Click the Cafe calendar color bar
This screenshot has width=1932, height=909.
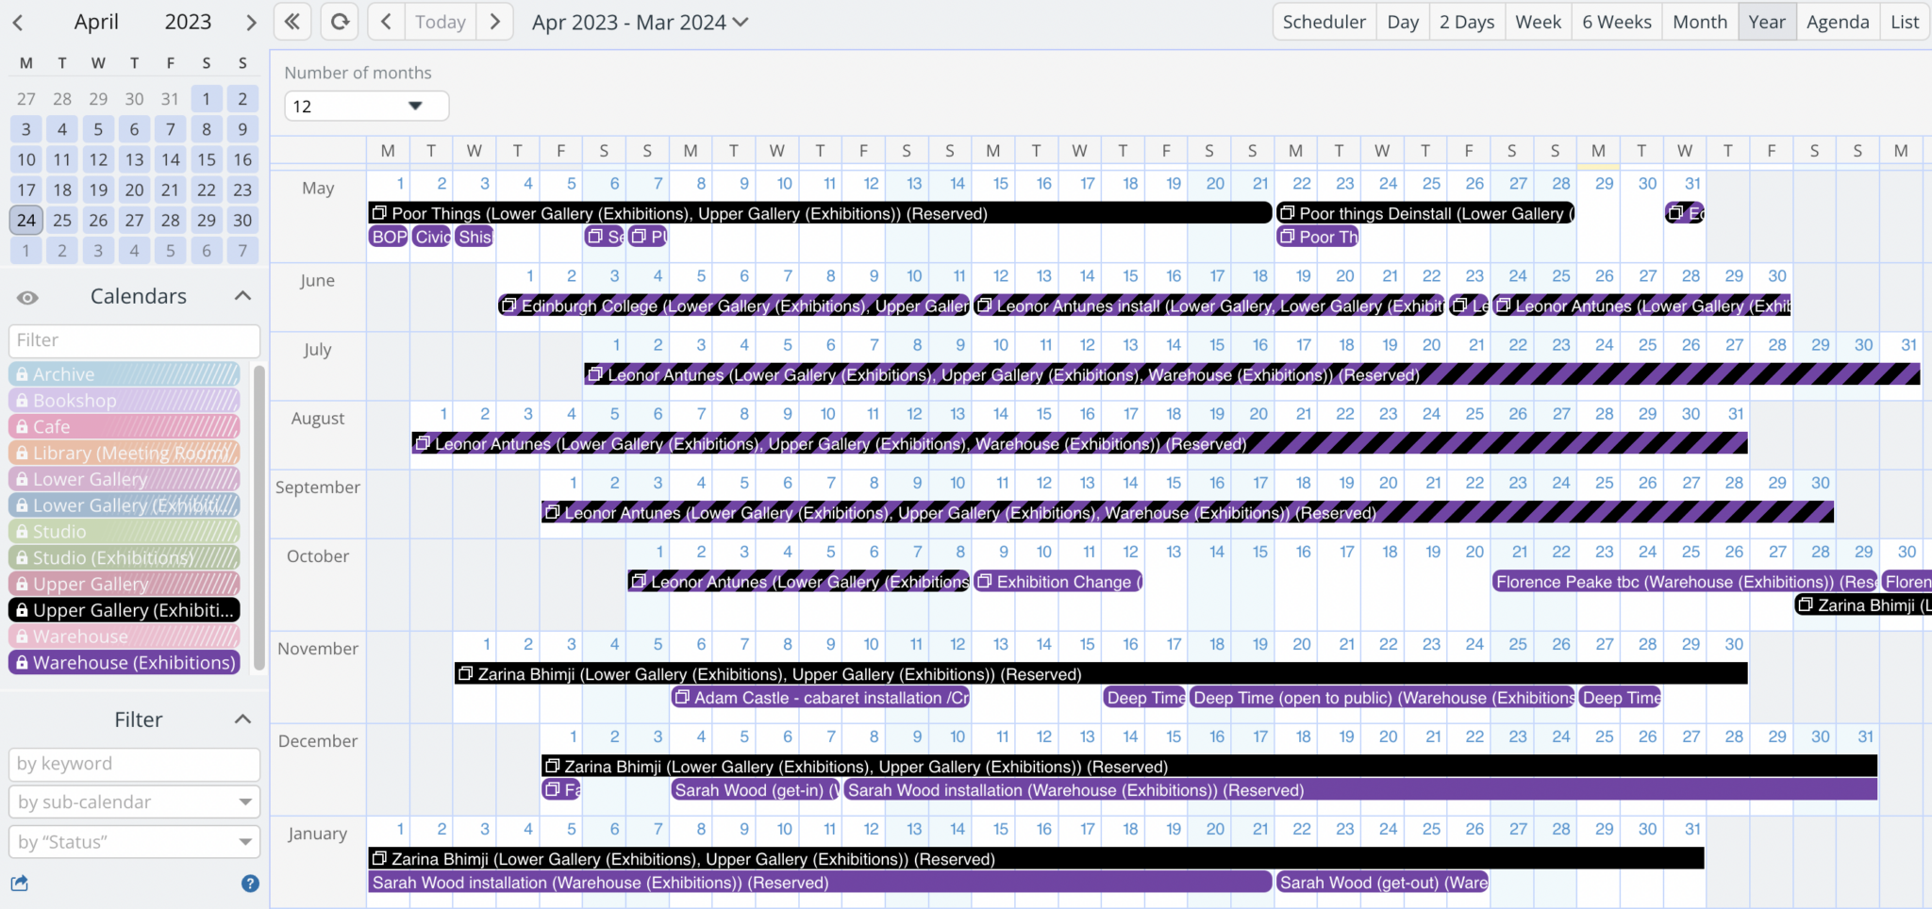(x=124, y=426)
